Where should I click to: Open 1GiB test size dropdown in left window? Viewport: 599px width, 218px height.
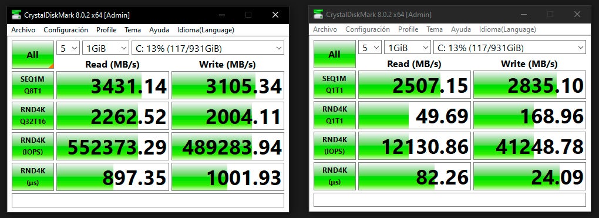tap(106, 48)
